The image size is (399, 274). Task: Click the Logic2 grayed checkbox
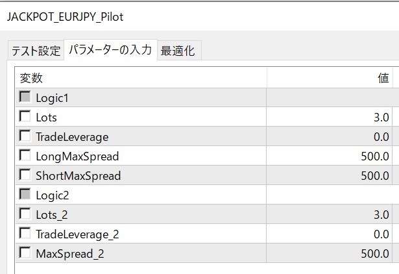pyautogui.click(x=25, y=195)
